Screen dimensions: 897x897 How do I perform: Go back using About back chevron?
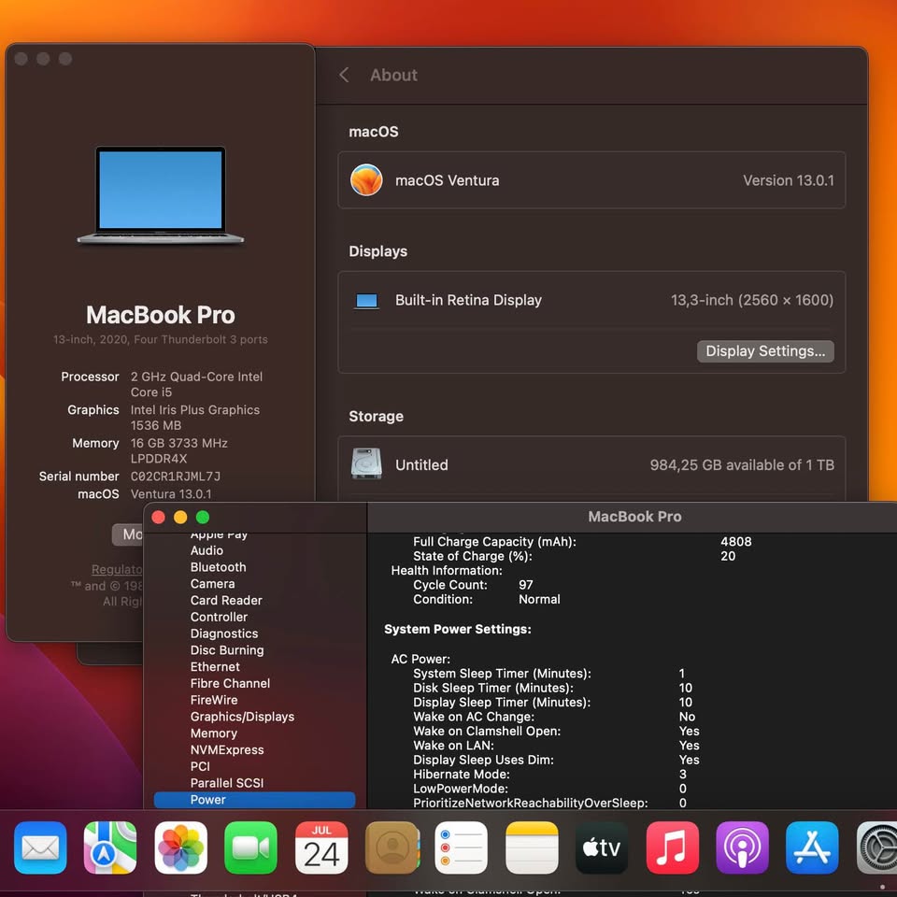[344, 75]
